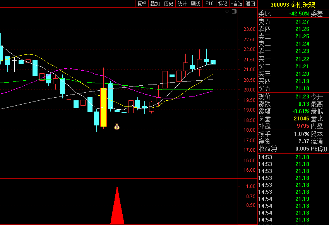Click the 最高 label
This screenshot has width=329, height=225.
point(317,104)
